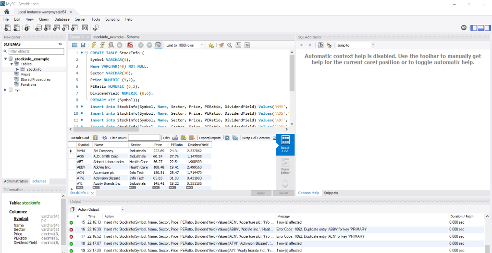Save the script with floppy disk icon
Image resolution: width=492 pixels, height=253 pixels.
point(83,45)
